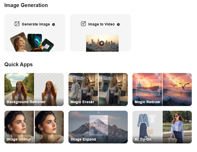This screenshot has width=197, height=152.
Task: Launch the AI Try-On app
Action: [x=162, y=127]
